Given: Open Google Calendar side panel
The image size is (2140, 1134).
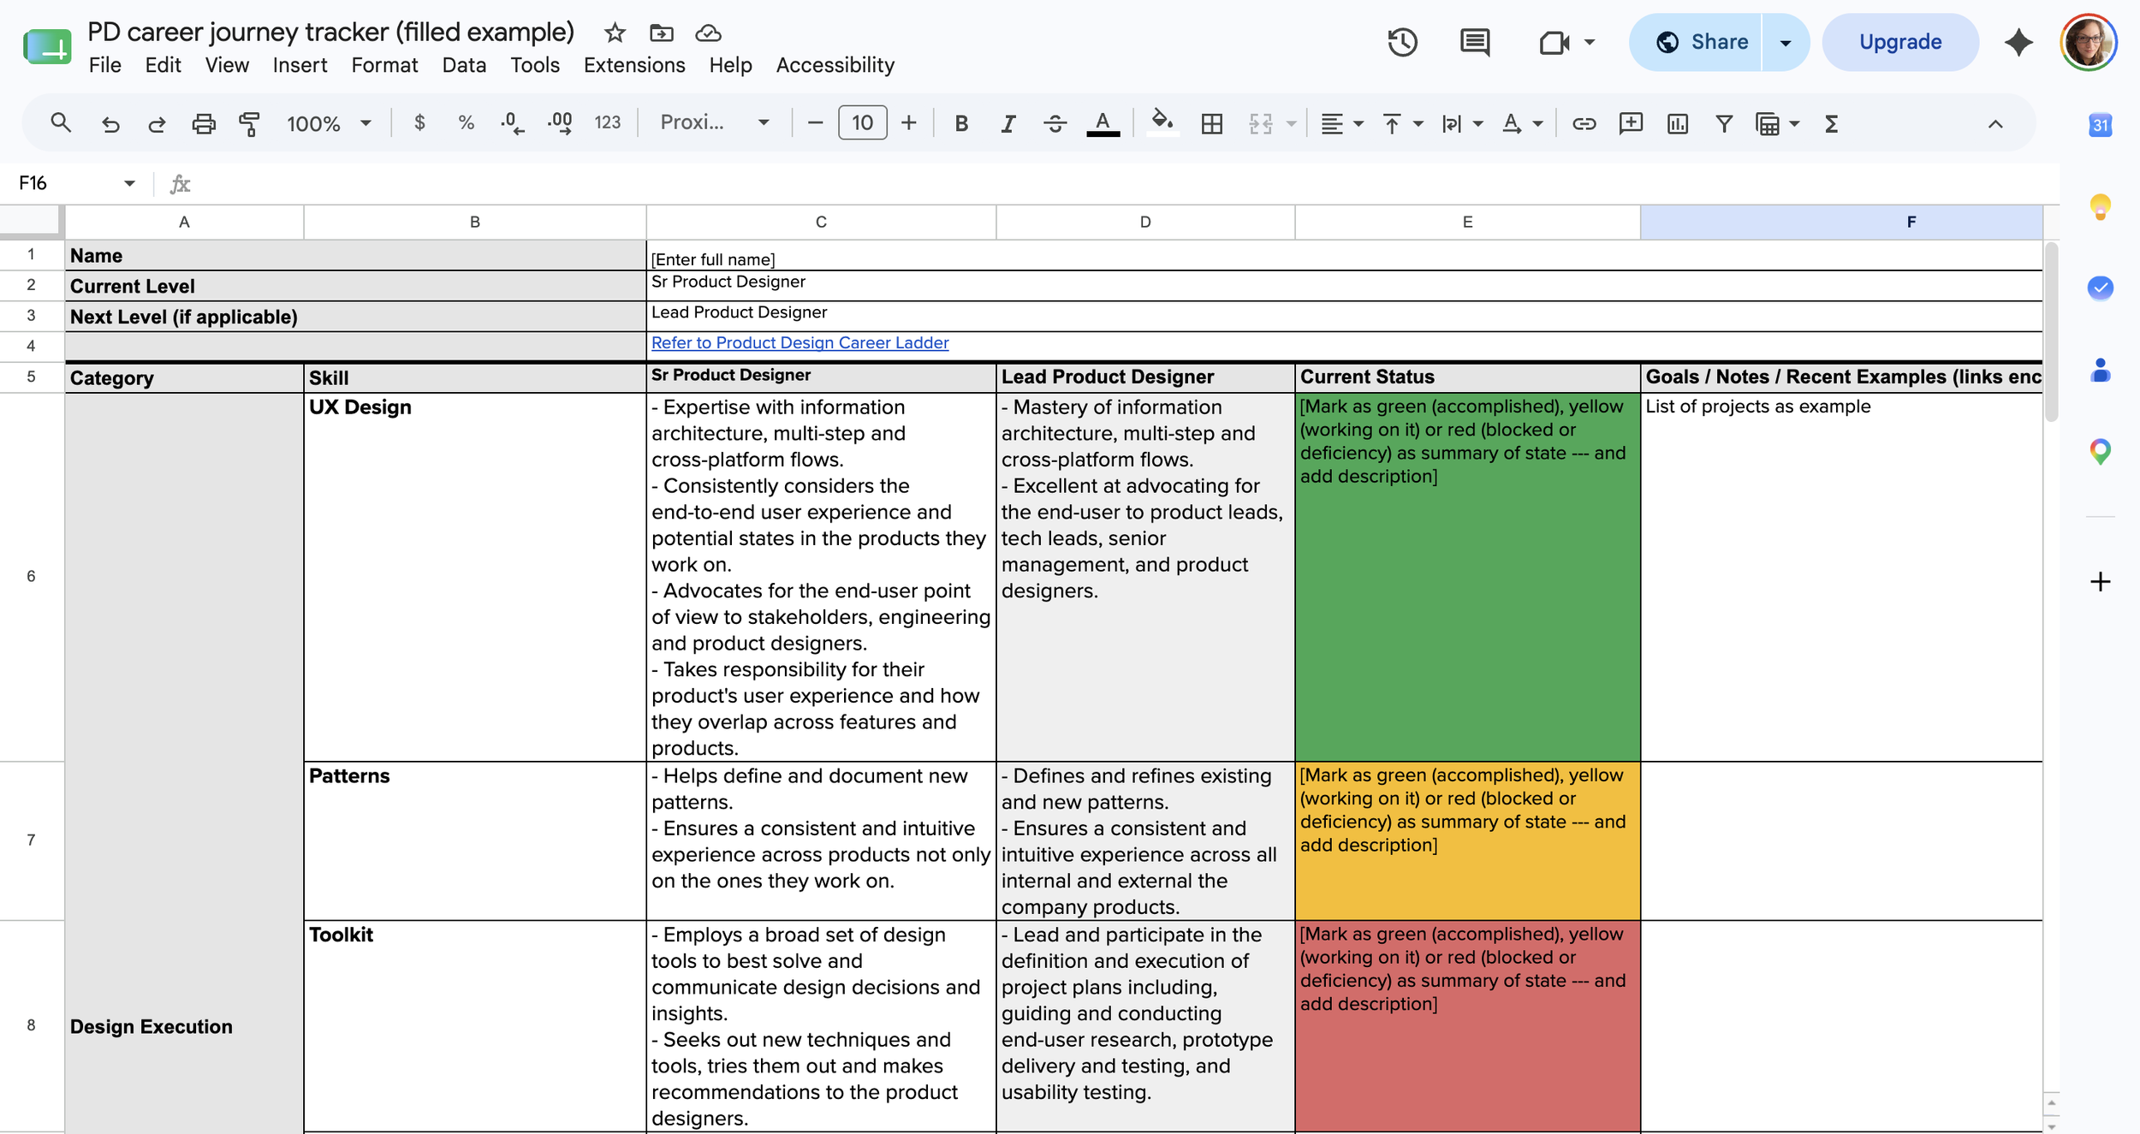Looking at the screenshot, I should [2100, 125].
